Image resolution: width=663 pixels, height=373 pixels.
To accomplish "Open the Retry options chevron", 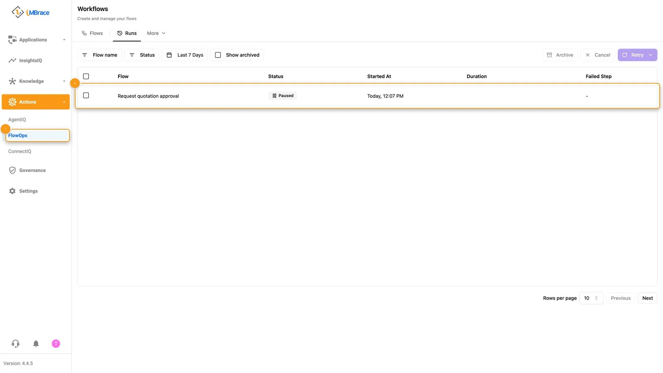I will [651, 55].
